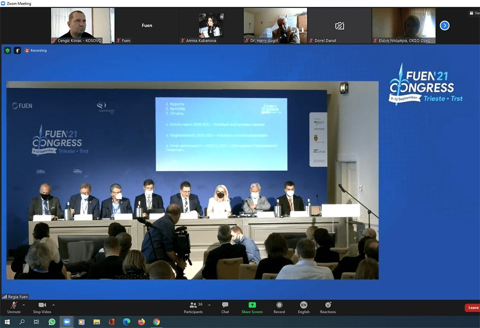Select Amina Kubanova's video thumbnail
The image size is (480, 328).
[x=211, y=26]
